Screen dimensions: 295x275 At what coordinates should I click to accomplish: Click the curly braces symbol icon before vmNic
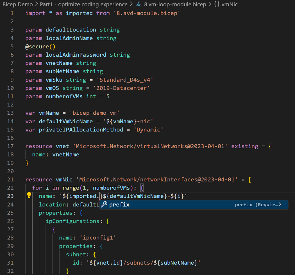(217, 4)
